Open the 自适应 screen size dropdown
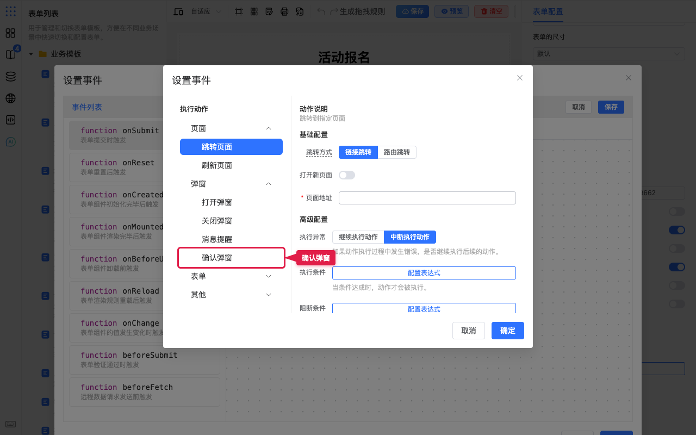The height and width of the screenshot is (435, 696). 206,11
